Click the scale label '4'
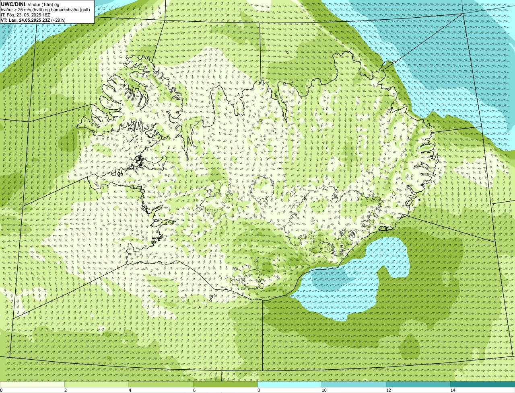 (130, 390)
